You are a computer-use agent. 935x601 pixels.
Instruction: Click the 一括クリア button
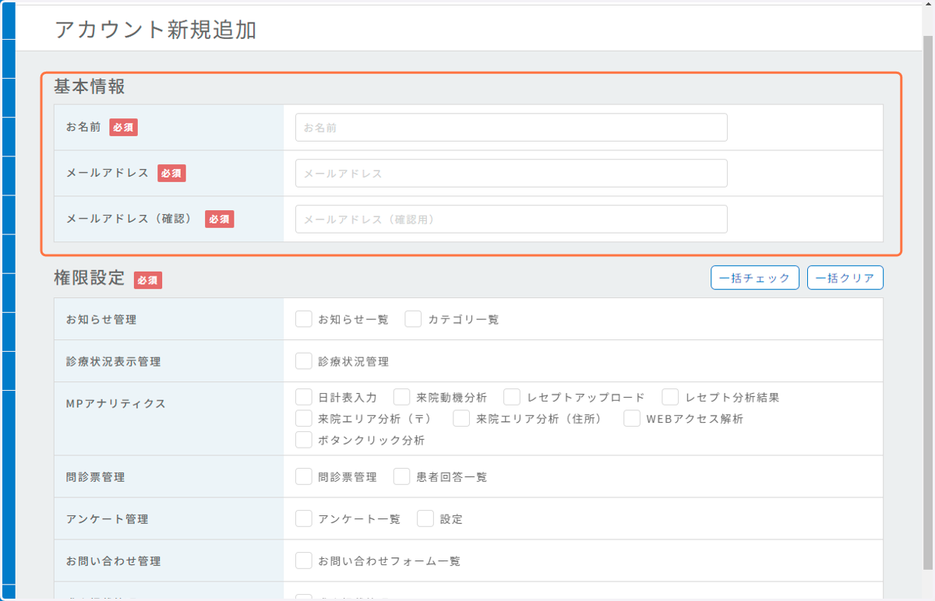pyautogui.click(x=845, y=278)
